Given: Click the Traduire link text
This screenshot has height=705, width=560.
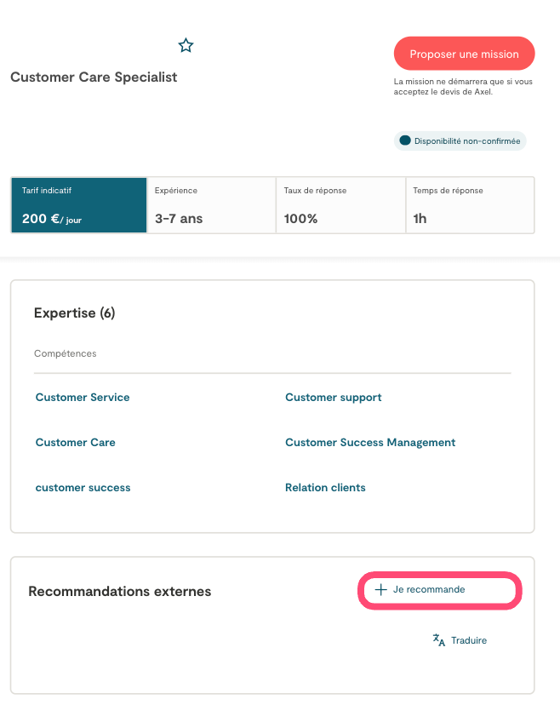Looking at the screenshot, I should point(469,640).
